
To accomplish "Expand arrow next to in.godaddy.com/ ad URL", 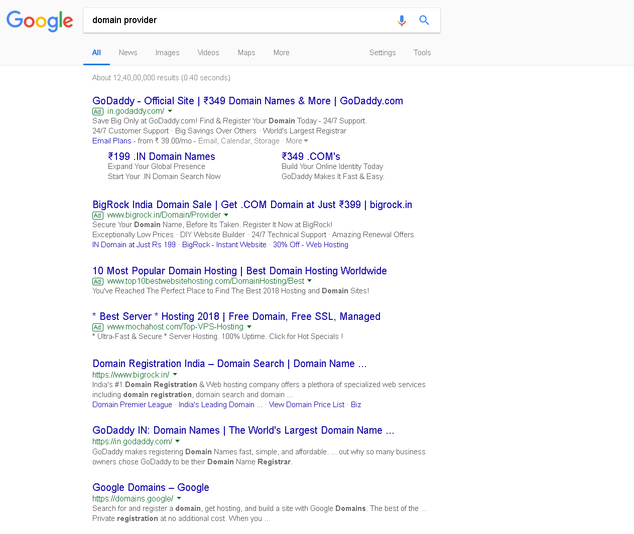I will click(x=170, y=111).
